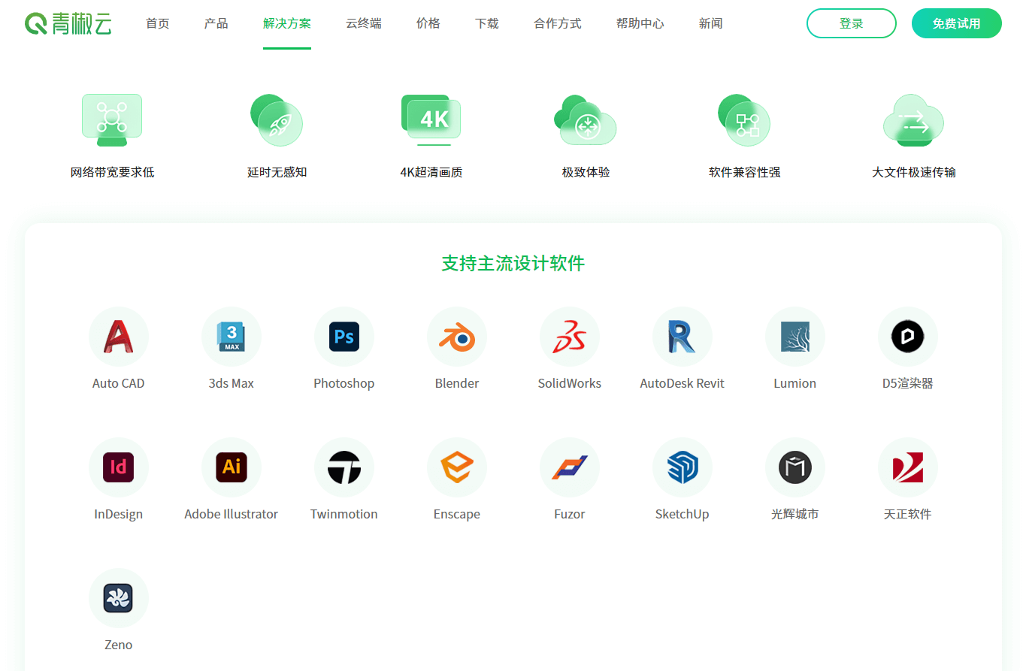The height and width of the screenshot is (671, 1026).
Task: Click the 软件兼容性强 label
Action: tap(745, 172)
